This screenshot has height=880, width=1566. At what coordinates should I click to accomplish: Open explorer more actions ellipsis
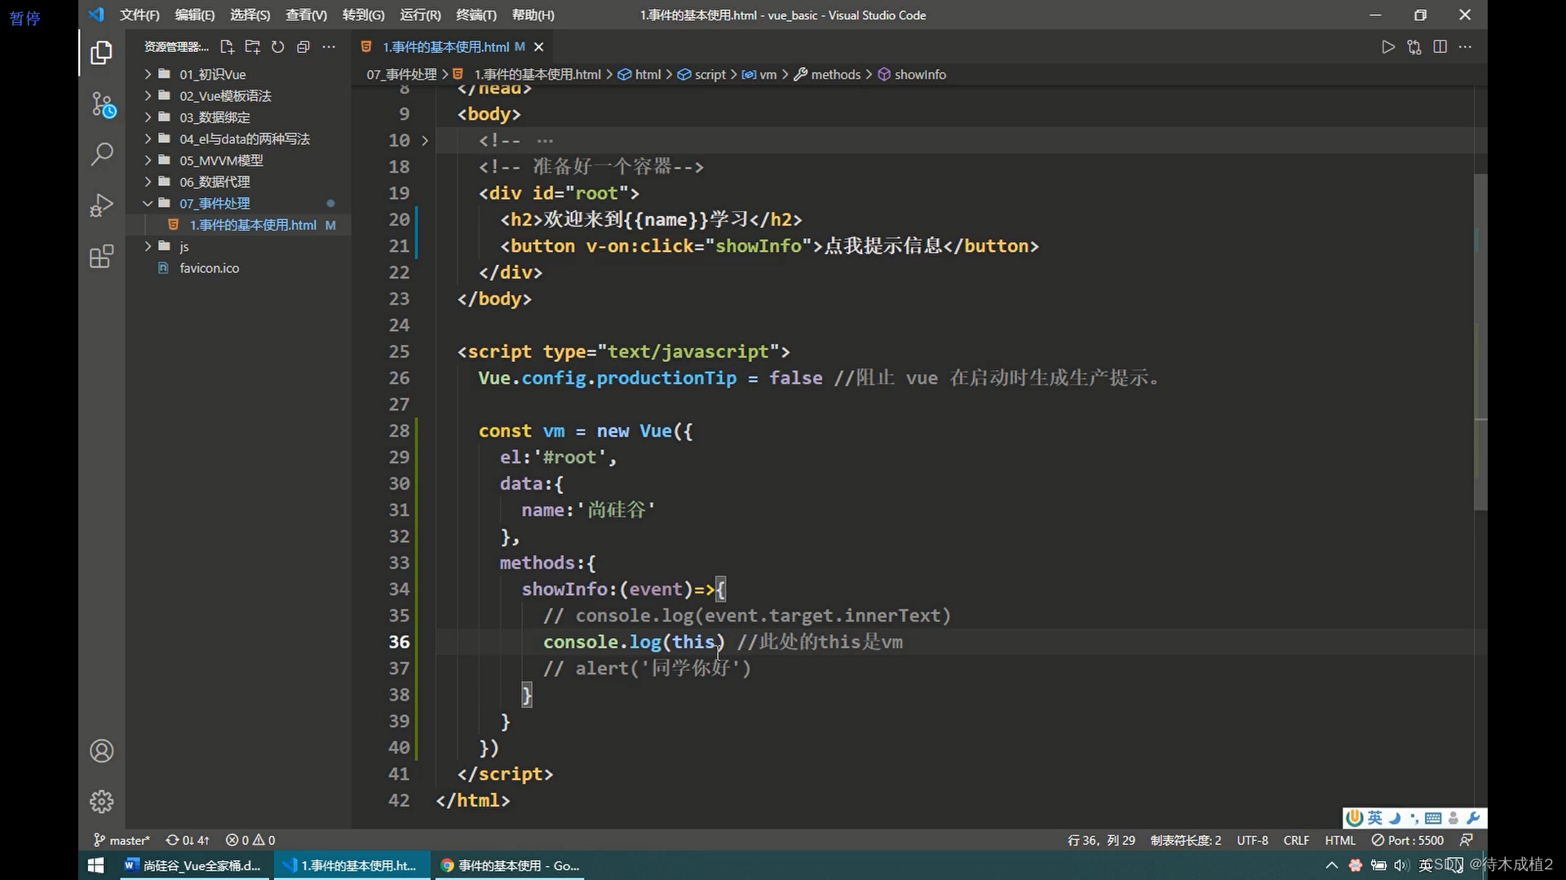point(329,47)
